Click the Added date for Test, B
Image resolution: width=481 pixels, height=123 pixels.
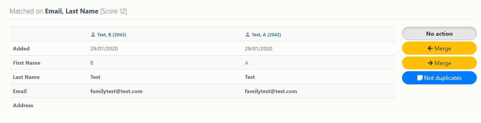(104, 49)
